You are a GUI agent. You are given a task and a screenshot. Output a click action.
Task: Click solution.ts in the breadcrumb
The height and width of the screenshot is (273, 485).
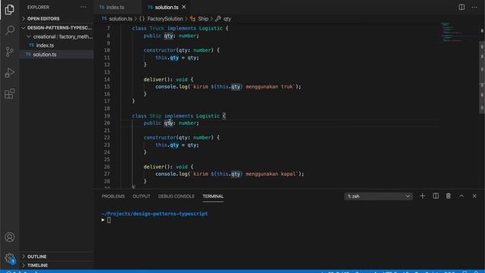[x=120, y=19]
